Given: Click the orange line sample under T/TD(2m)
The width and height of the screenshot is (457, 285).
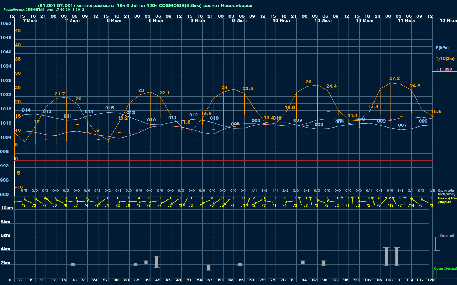Looking at the screenshot, I should coord(445,61).
